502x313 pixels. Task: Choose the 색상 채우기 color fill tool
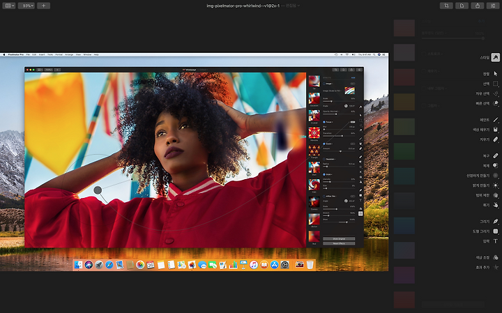click(496, 130)
